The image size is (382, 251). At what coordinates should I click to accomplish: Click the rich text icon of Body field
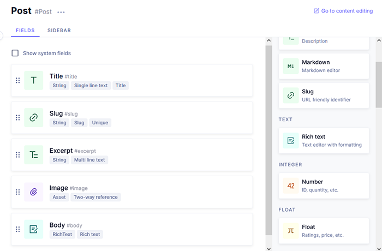34,229
